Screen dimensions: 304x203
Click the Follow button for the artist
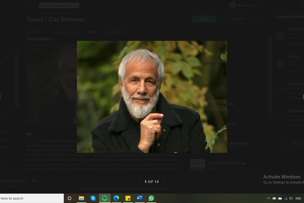tap(237, 19)
